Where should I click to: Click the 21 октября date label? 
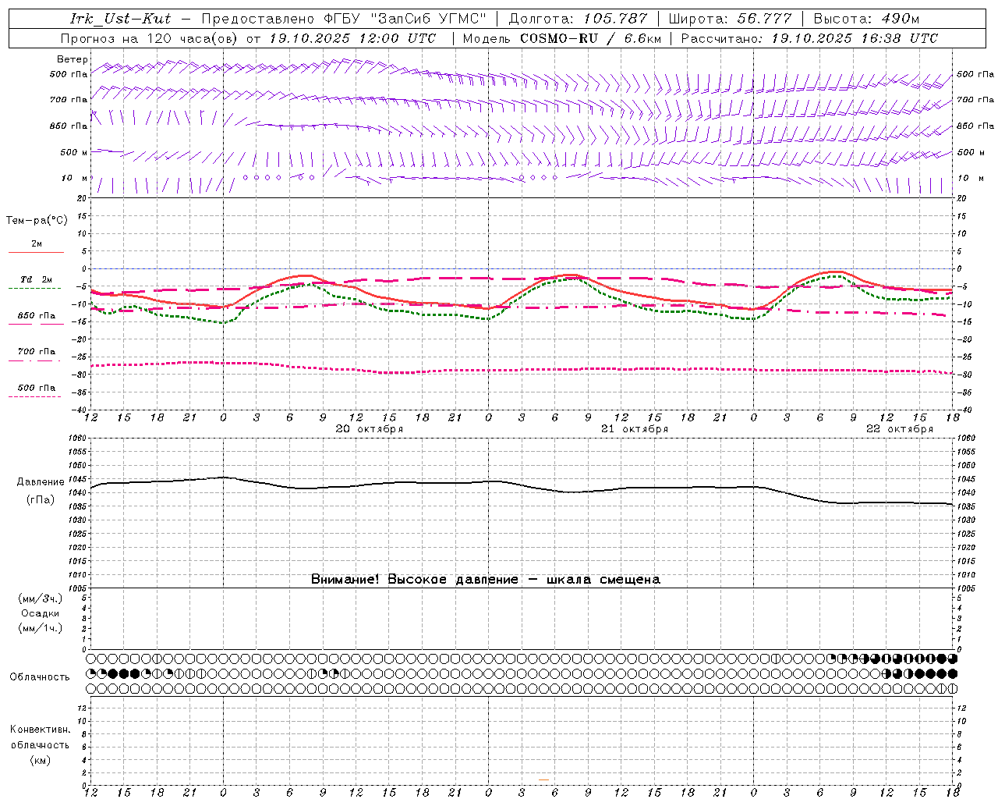pyautogui.click(x=634, y=429)
